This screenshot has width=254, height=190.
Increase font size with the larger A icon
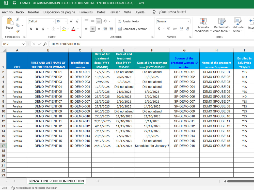[71, 21]
